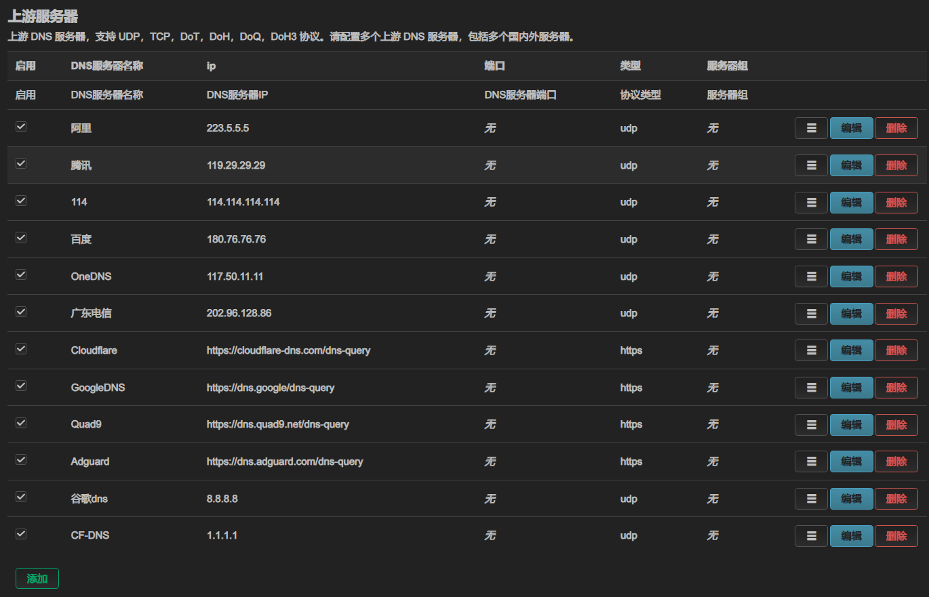Uncheck the OneDNS enabled checkbox
Viewport: 929px width, 597px height.
click(21, 274)
